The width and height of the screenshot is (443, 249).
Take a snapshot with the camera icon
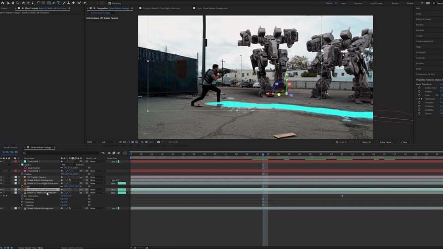click(x=158, y=142)
